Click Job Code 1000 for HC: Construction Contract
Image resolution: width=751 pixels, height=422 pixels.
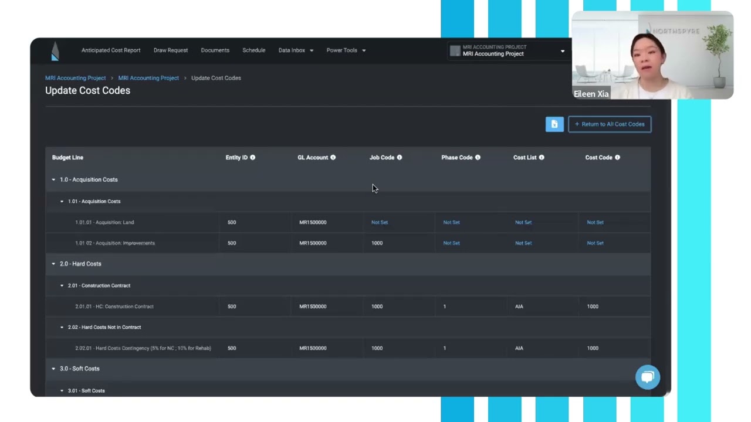click(377, 307)
